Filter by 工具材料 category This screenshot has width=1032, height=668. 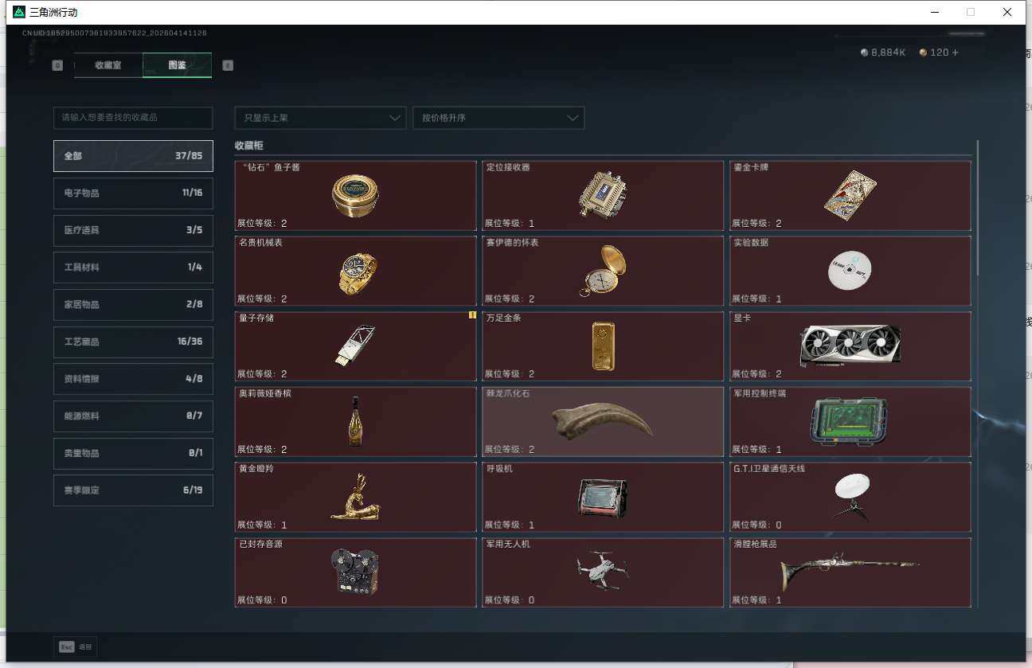133,268
